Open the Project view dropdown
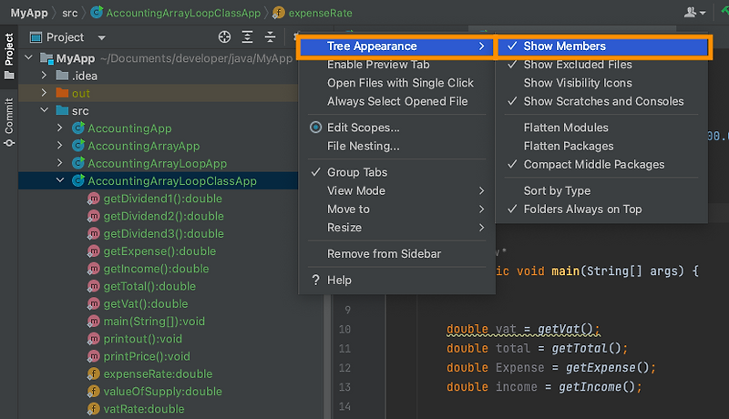 coord(101,37)
